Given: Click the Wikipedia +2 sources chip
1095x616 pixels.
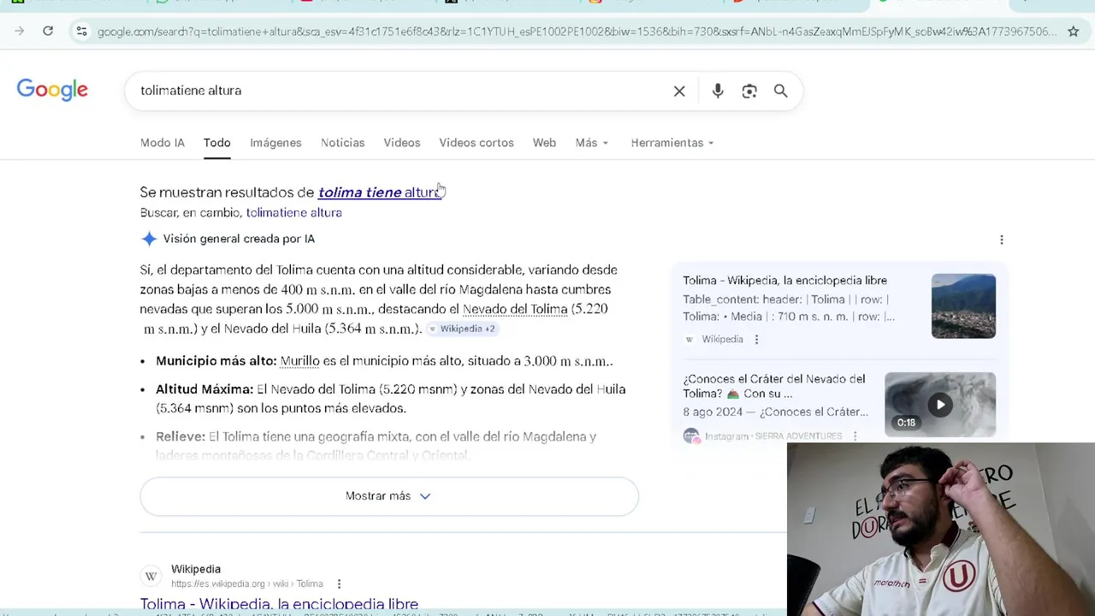Looking at the screenshot, I should [462, 329].
